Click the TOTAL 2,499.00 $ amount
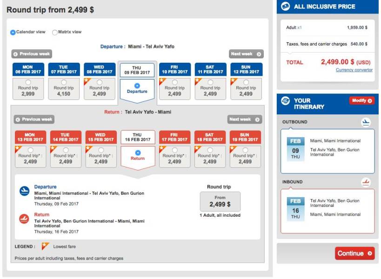 pyautogui.click(x=346, y=62)
